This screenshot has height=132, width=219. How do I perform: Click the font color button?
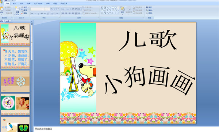pos(57,13)
